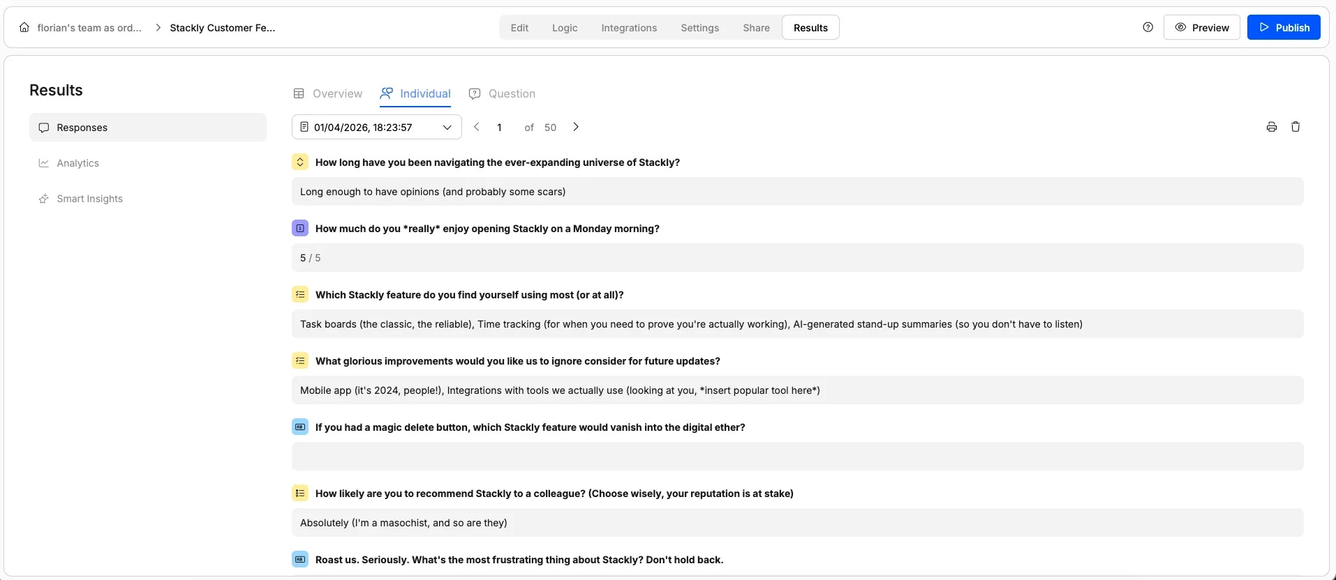Click the 'of 50' response count text
Viewport: 1336px width, 580px height.
tap(540, 127)
